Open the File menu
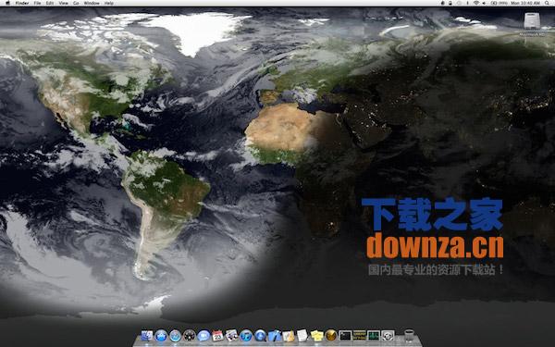Viewport: 555px width, 347px height. (x=38, y=3)
